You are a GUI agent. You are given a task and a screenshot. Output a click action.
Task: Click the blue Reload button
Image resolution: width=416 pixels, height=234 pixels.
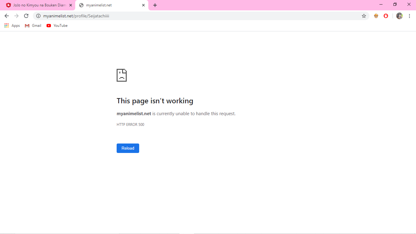tap(128, 148)
